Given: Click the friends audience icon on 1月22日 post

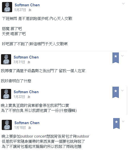Looking at the screenshot, I should [29, 97].
